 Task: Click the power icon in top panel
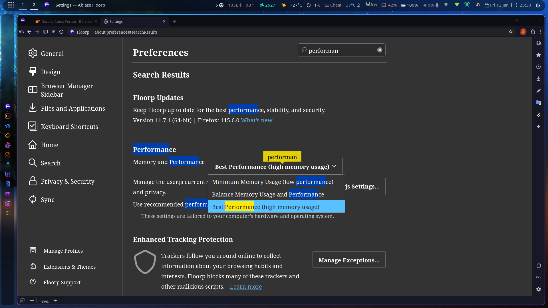[x=538, y=5]
